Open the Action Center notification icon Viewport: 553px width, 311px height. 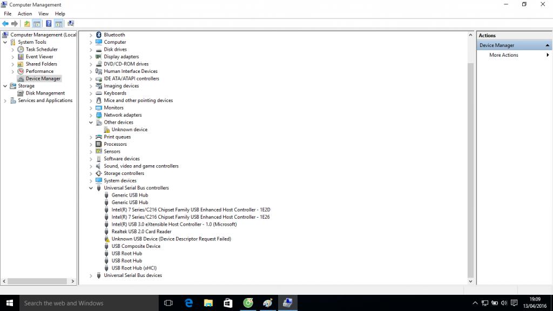[514, 303]
